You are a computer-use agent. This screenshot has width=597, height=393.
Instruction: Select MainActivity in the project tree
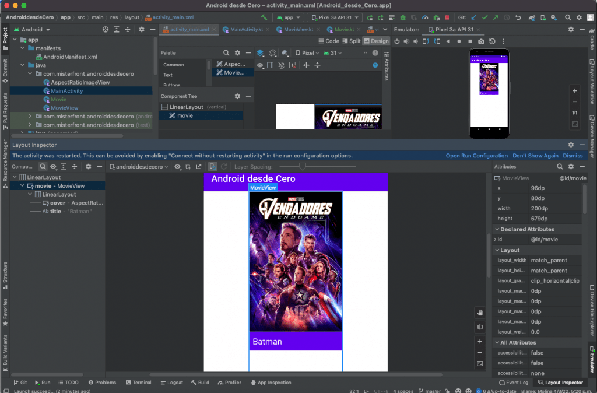(x=67, y=90)
